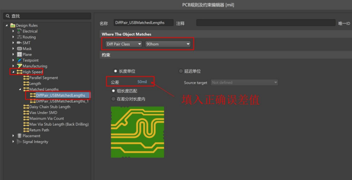The height and width of the screenshot is (180, 352).
Task: Click the Daisy Chain Stub Length icon
Action: (26, 107)
